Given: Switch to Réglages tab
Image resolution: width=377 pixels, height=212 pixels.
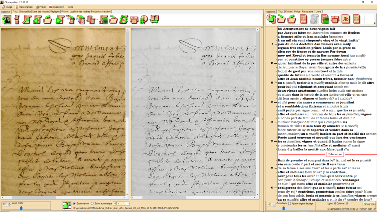Looking at the screenshot, I should [x=55, y=11].
